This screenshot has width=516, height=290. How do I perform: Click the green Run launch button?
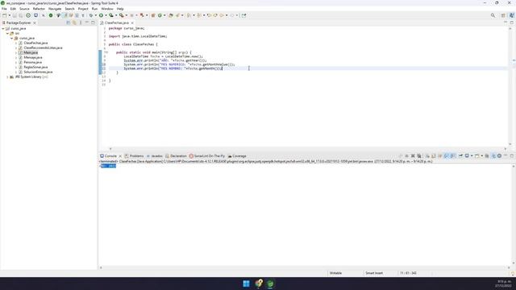click(101, 15)
